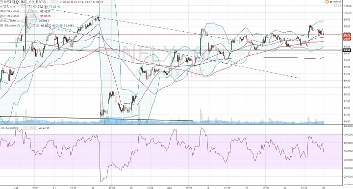The height and width of the screenshot is (189, 353).
Task: Click the volume value 71.821K
Action: click(55, 6)
